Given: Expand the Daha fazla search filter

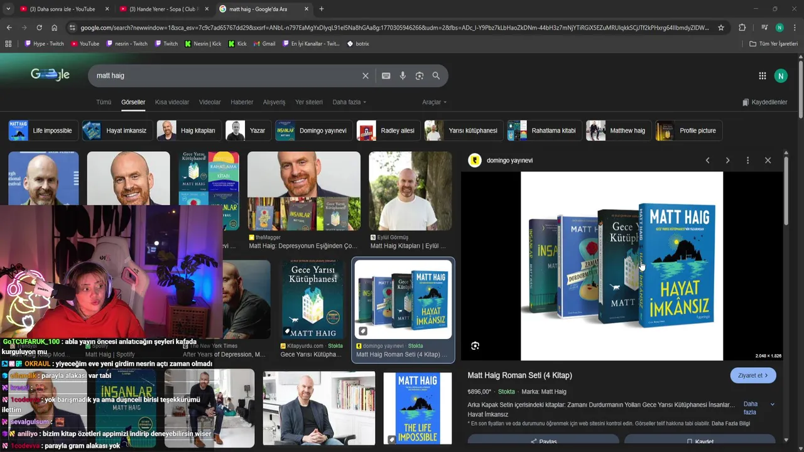Looking at the screenshot, I should (x=349, y=102).
